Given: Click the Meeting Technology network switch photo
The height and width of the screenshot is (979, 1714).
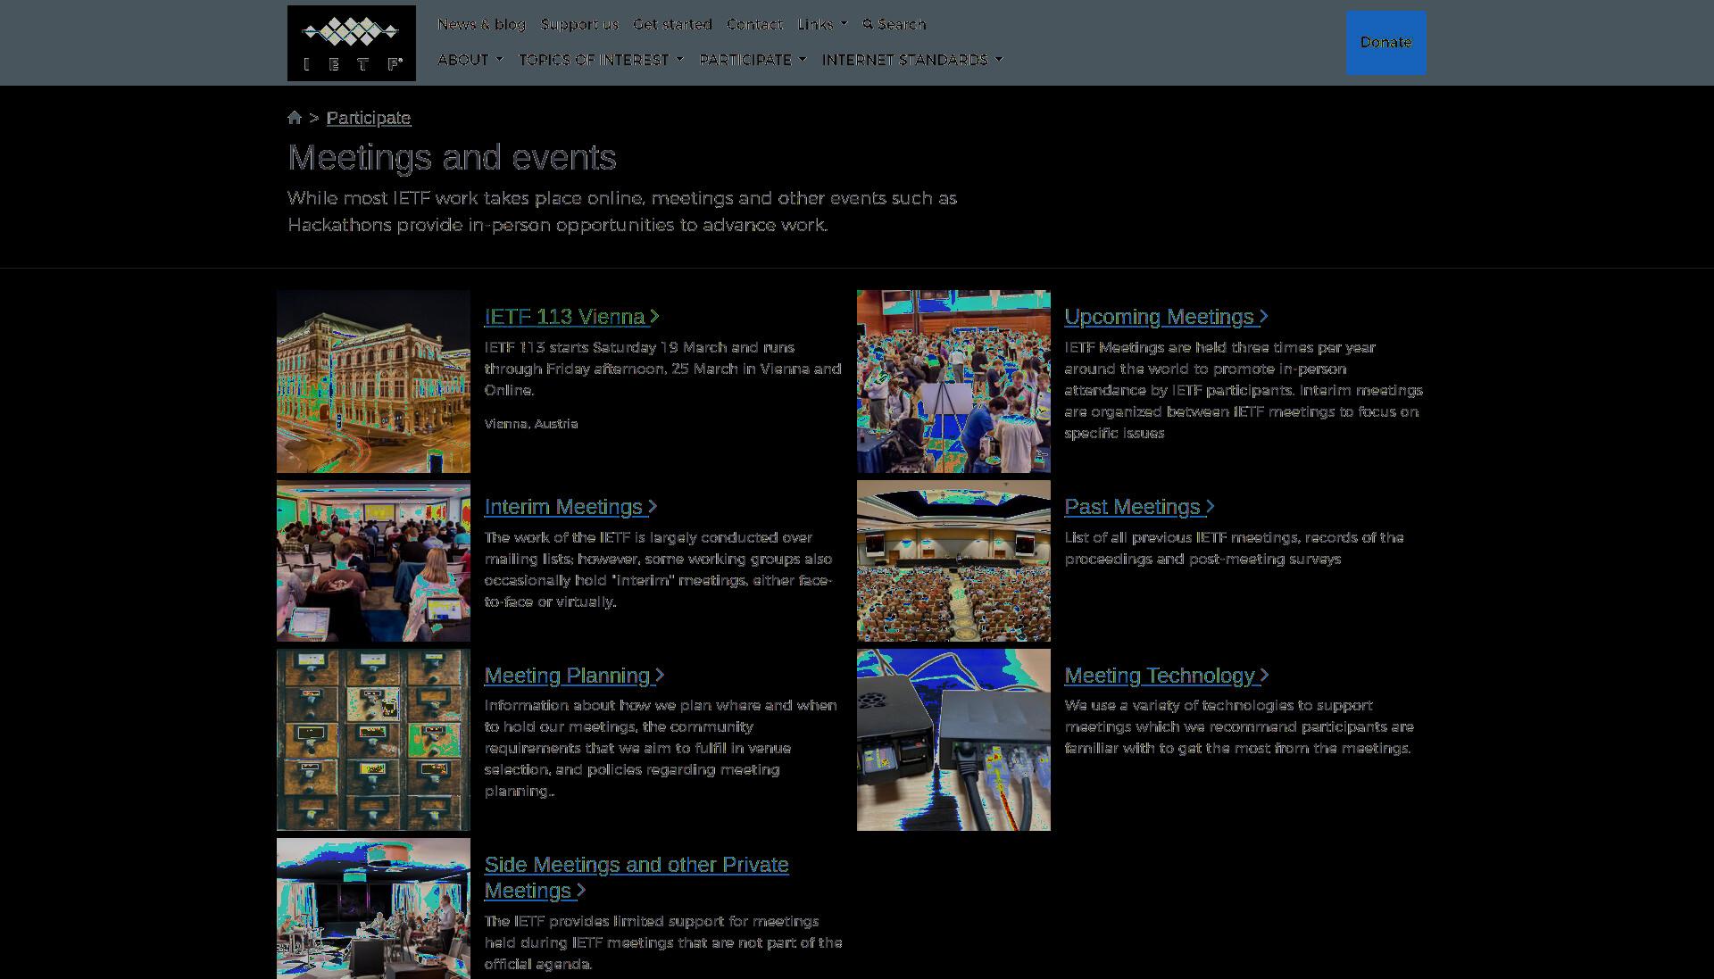Looking at the screenshot, I should click(953, 740).
